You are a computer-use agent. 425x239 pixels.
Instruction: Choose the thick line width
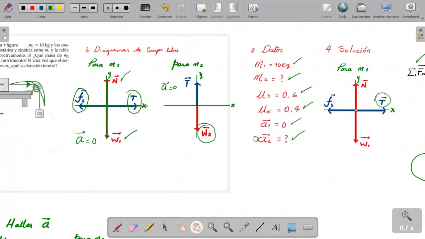[93, 8]
